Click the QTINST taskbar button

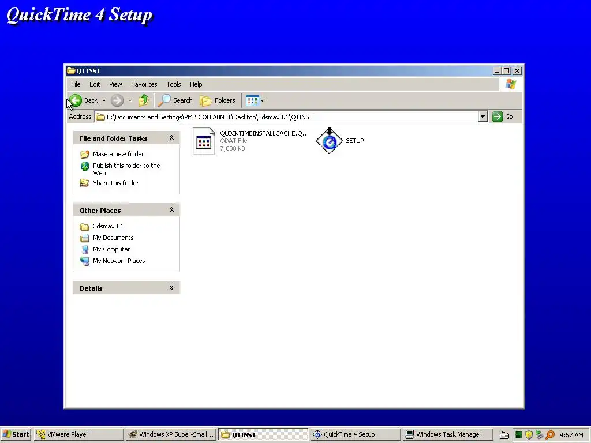[x=263, y=434]
